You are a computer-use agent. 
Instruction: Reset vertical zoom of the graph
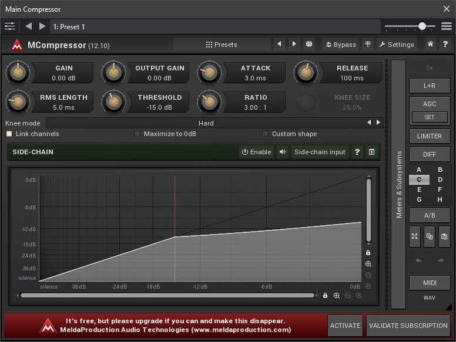point(368,286)
